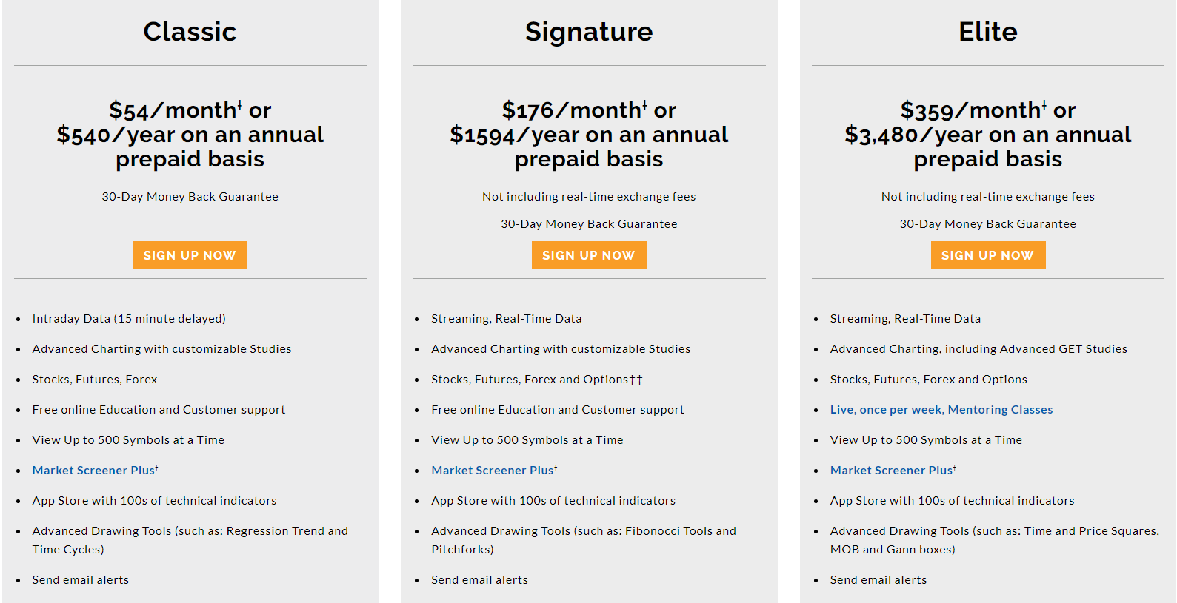Open Market Screener Plus link in Elite column
The image size is (1177, 603).
(893, 470)
